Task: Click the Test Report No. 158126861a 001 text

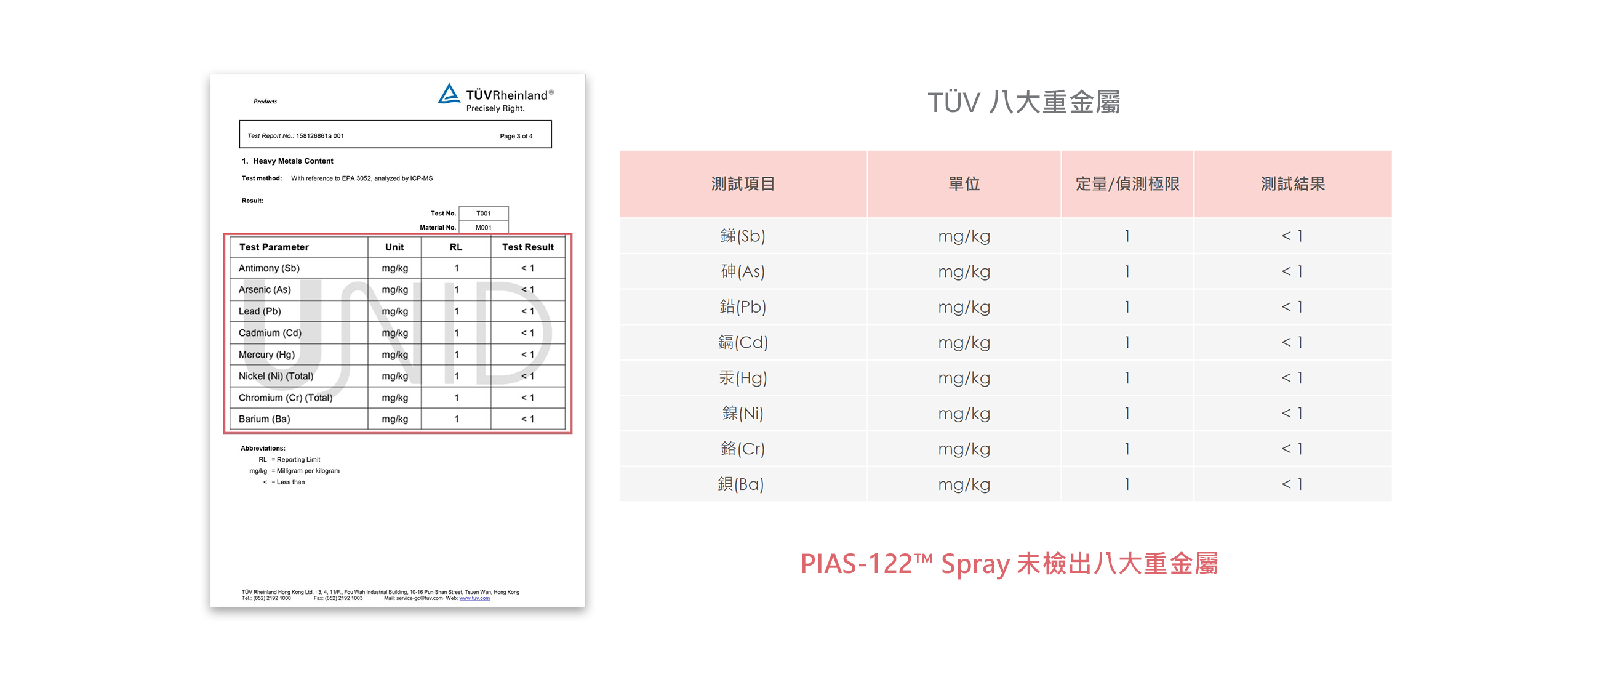Action: (295, 136)
